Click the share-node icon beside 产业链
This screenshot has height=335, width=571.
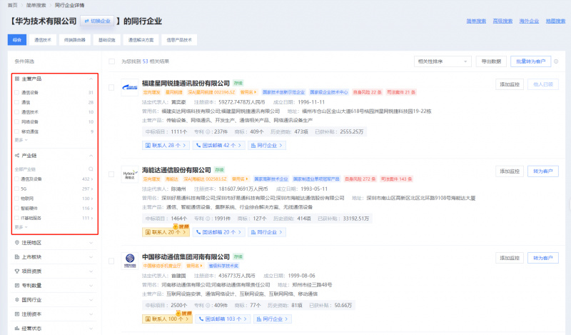(x=17, y=156)
